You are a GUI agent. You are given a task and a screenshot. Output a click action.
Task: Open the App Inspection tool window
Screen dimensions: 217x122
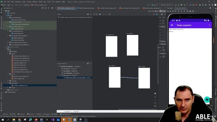click(65, 114)
